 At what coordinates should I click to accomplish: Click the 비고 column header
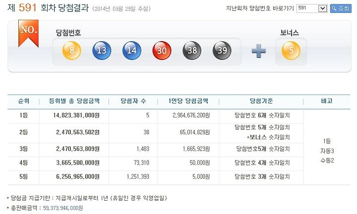327,101
